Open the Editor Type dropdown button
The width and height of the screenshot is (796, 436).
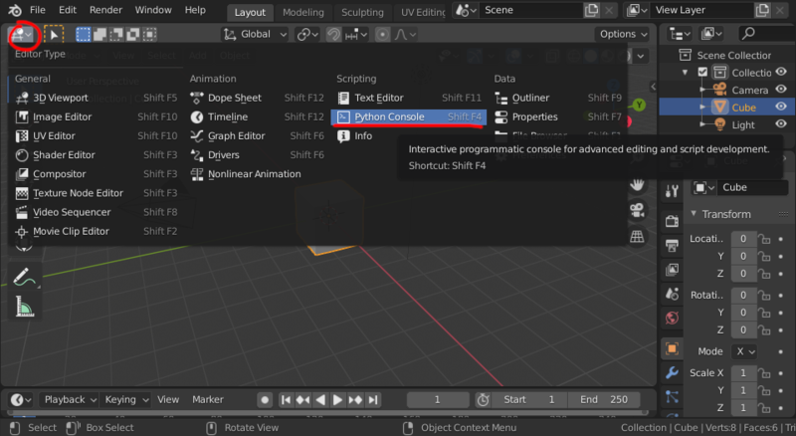click(x=22, y=34)
